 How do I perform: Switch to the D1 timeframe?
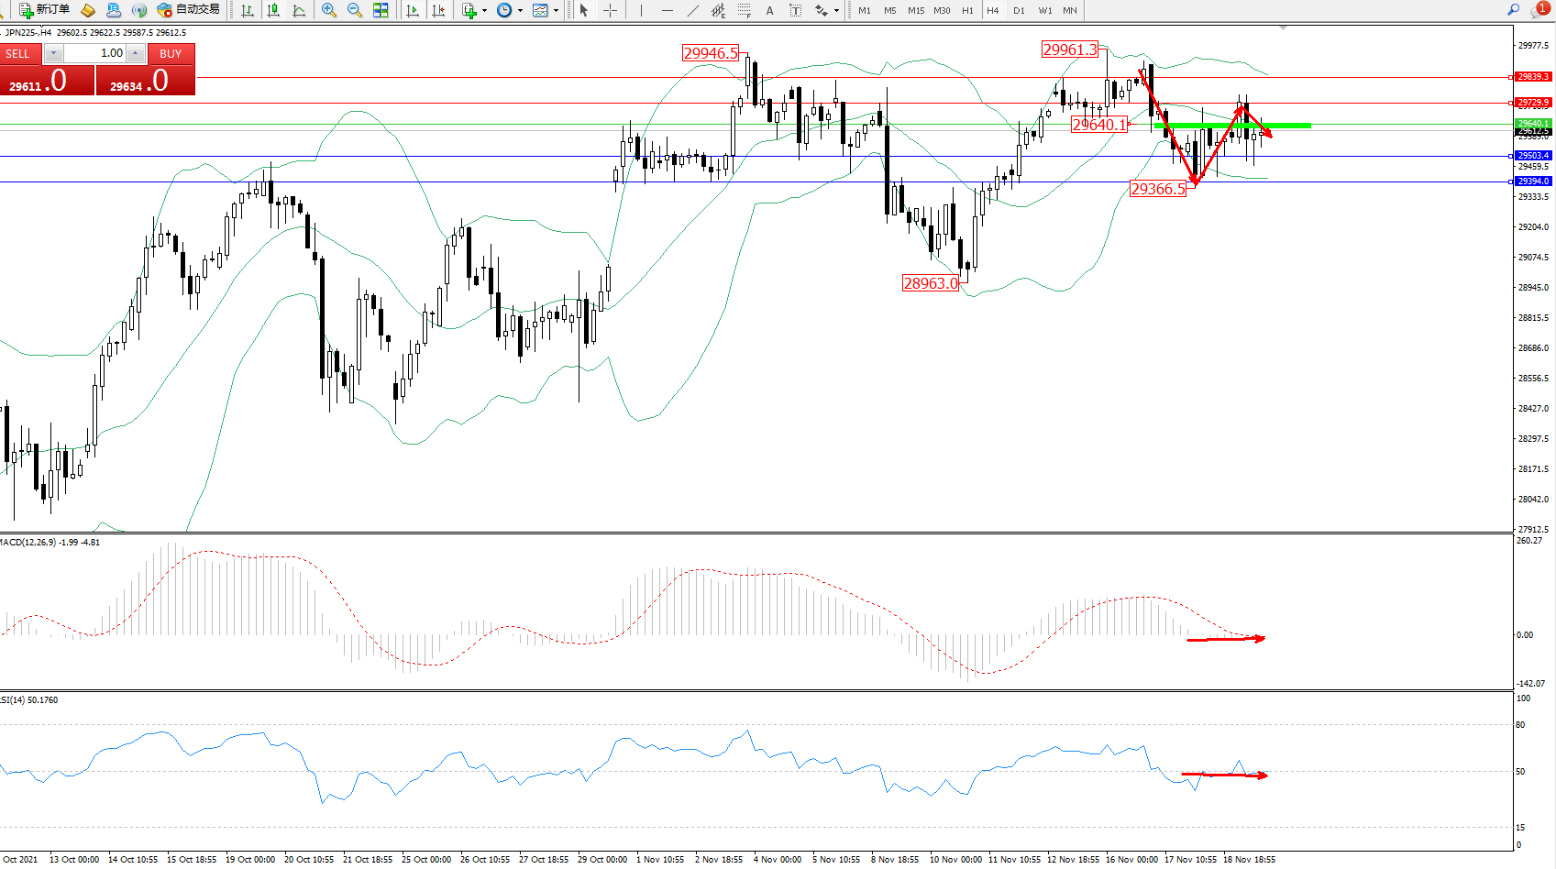click(1019, 10)
